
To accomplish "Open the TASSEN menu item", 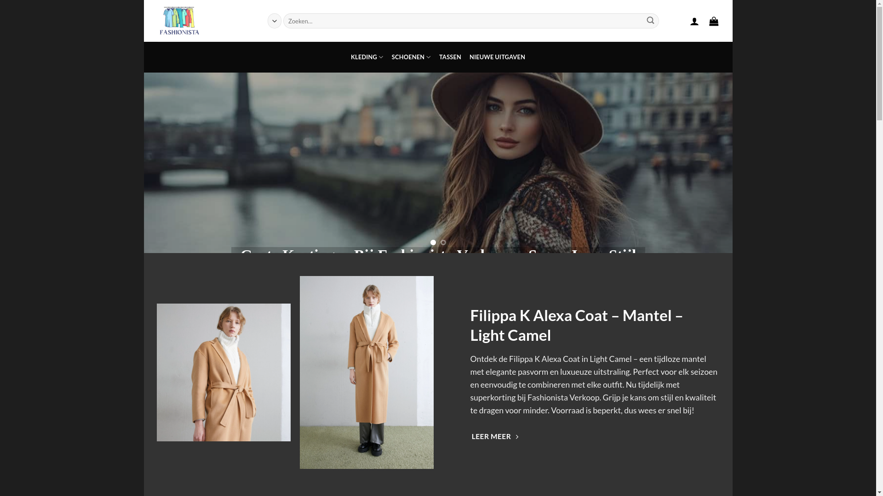I will [x=450, y=57].
